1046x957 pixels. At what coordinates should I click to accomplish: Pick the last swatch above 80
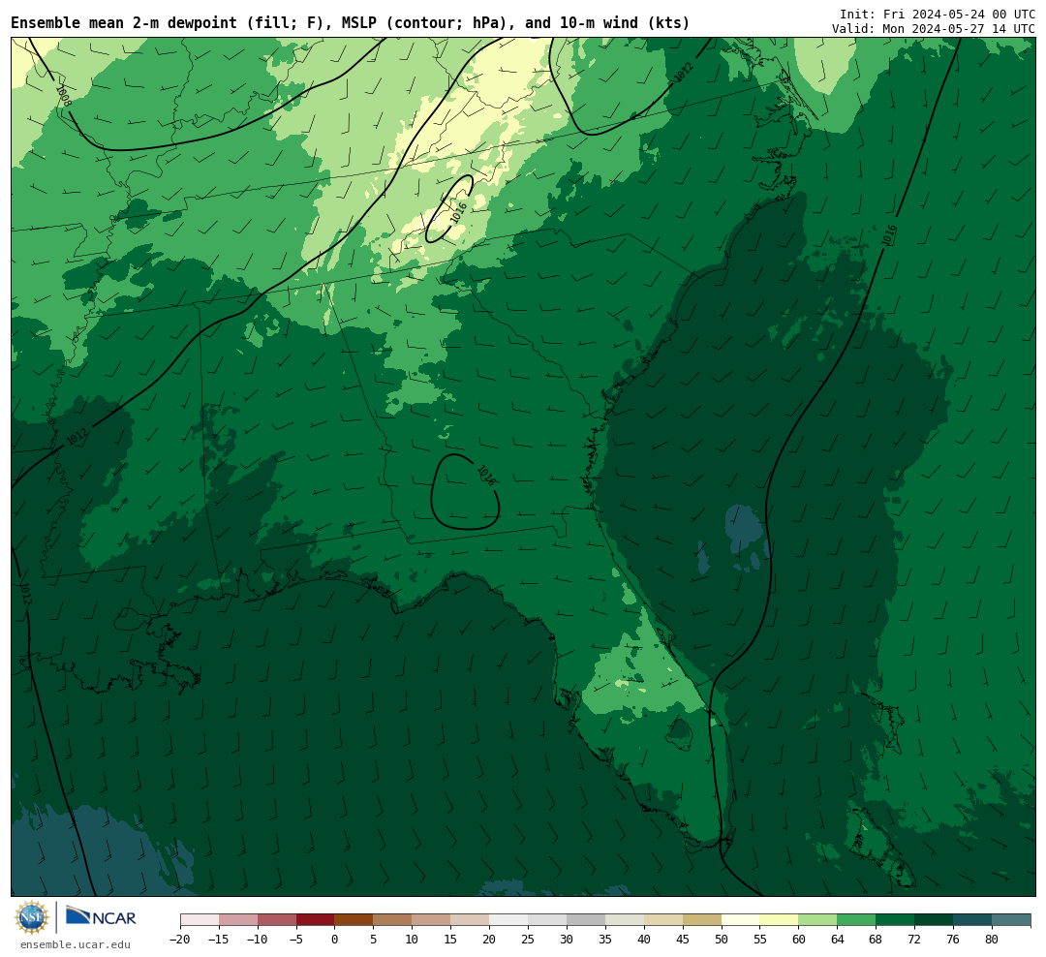(x=1011, y=920)
